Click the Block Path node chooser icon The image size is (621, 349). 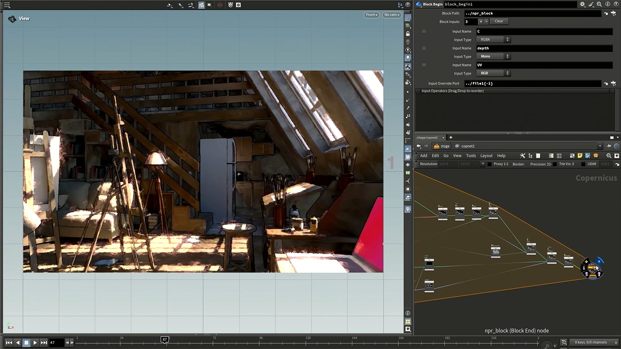[613, 14]
